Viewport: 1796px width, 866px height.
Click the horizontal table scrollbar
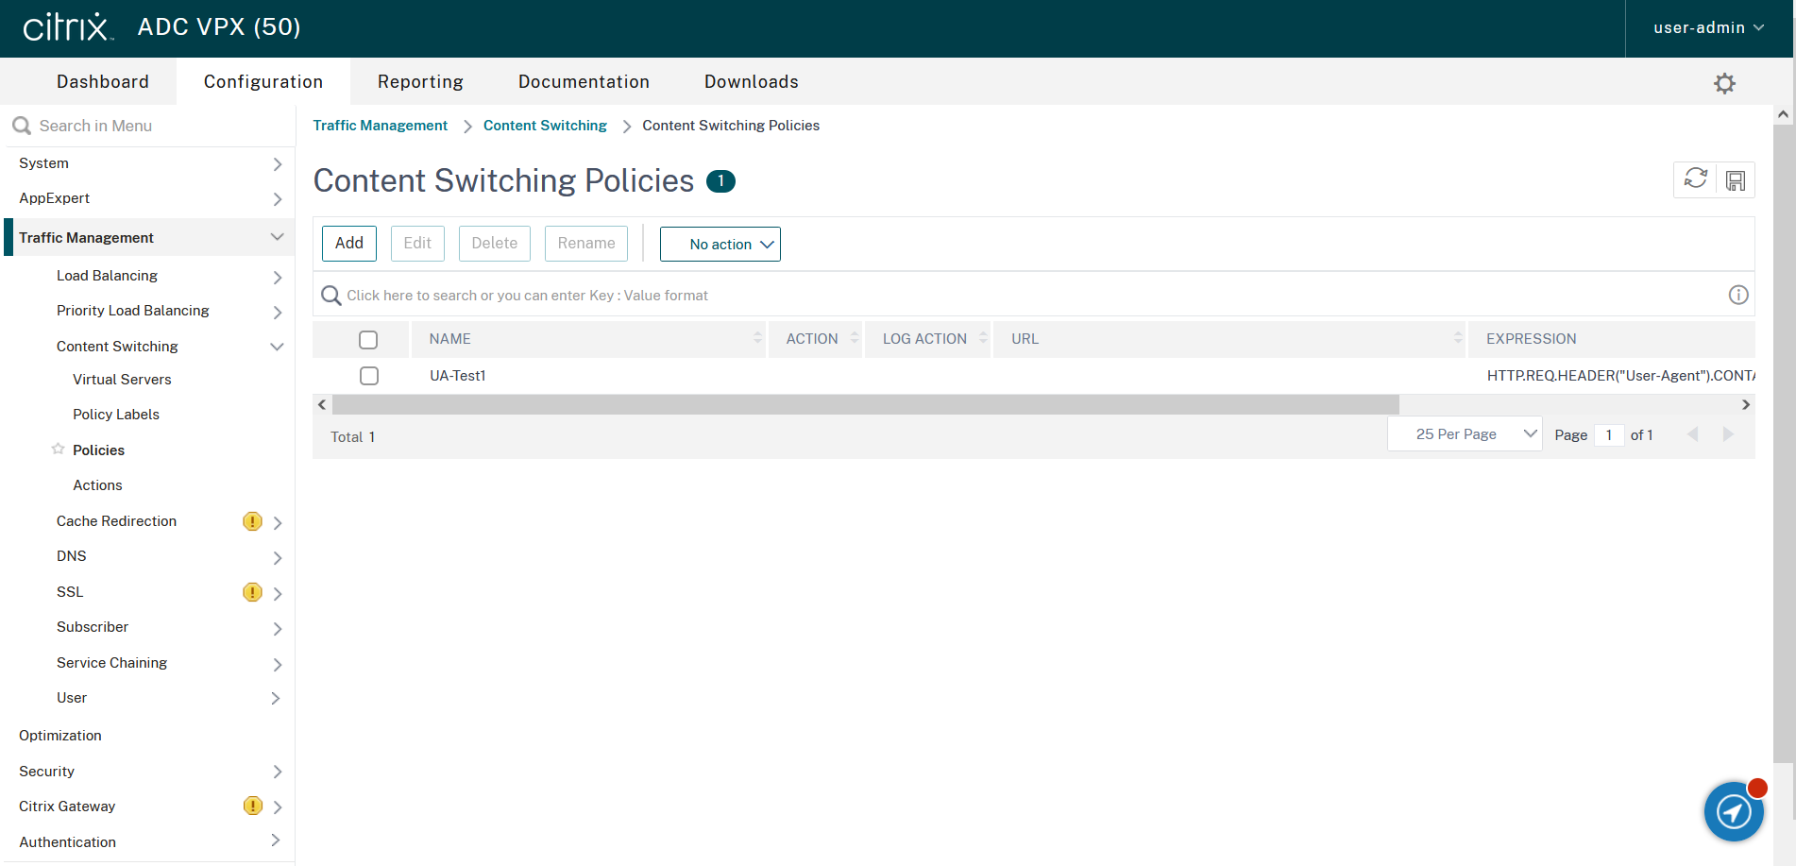click(866, 404)
